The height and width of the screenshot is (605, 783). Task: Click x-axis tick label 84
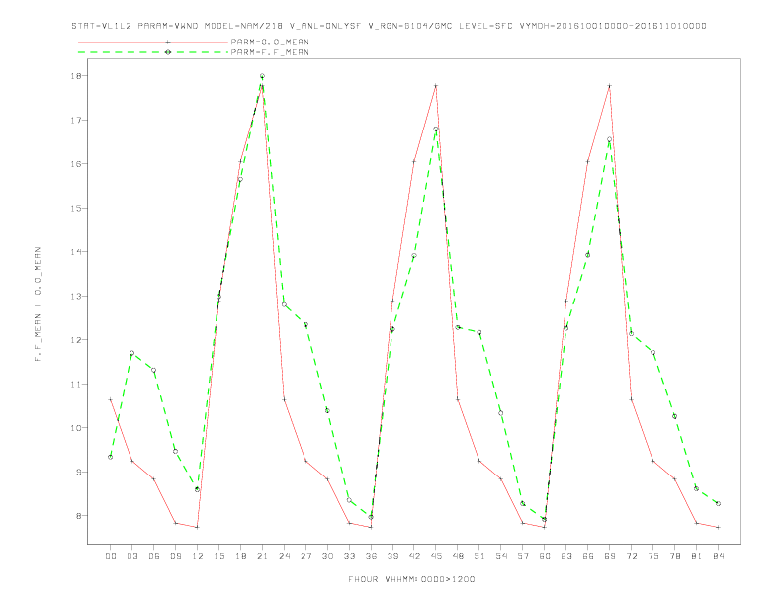pos(718,556)
